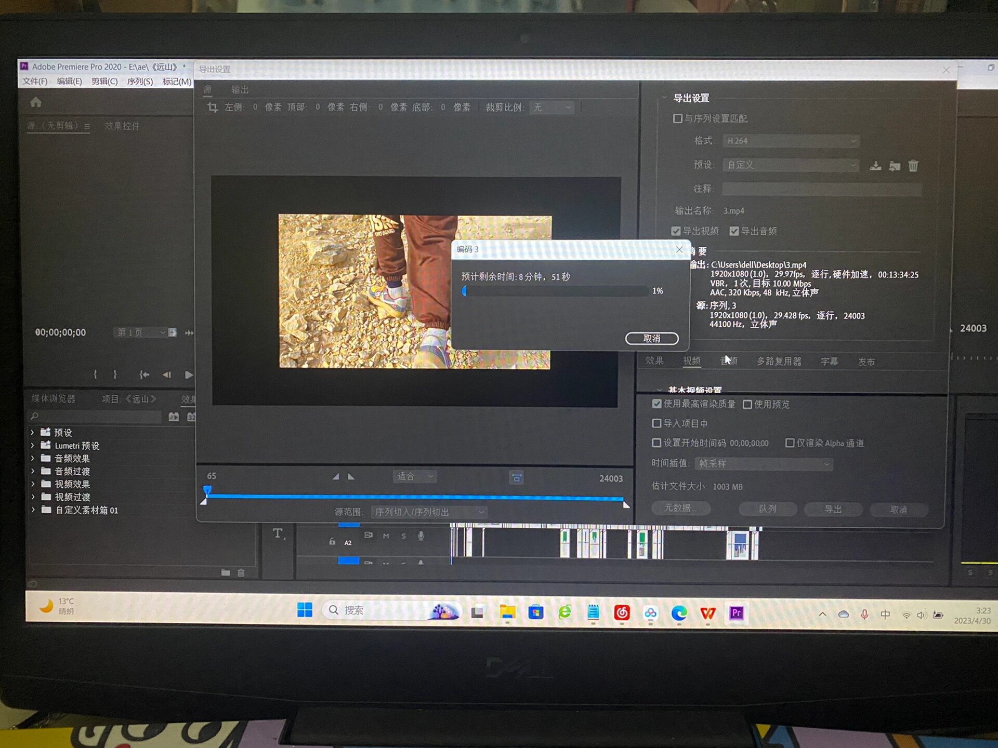Expand the 音频过渡 folder
Viewport: 998px width, 748px height.
(33, 471)
